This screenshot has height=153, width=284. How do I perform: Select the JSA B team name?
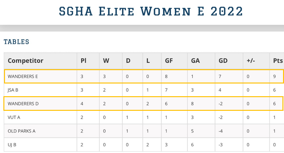pos(13,90)
